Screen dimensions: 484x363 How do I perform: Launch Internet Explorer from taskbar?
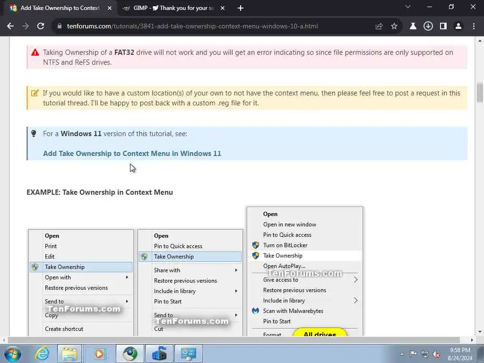(x=42, y=354)
